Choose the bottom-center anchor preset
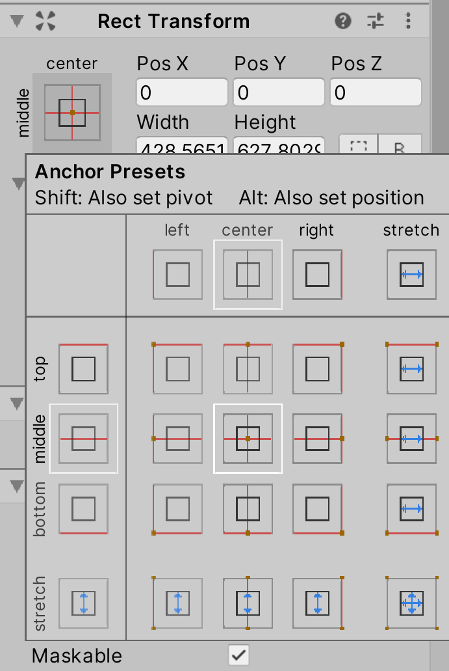The width and height of the screenshot is (449, 671). 248,509
